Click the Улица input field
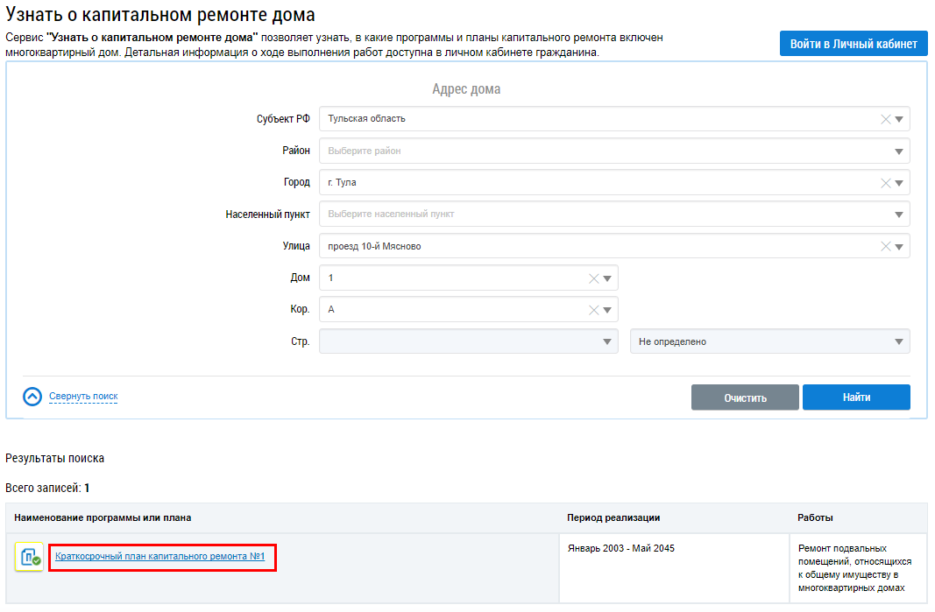 (596, 247)
